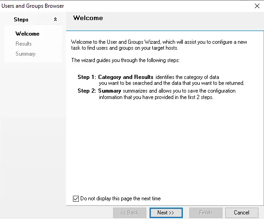264x219 pixels.
Task: Click 'Step 2: Summary' text
Action: (99, 91)
